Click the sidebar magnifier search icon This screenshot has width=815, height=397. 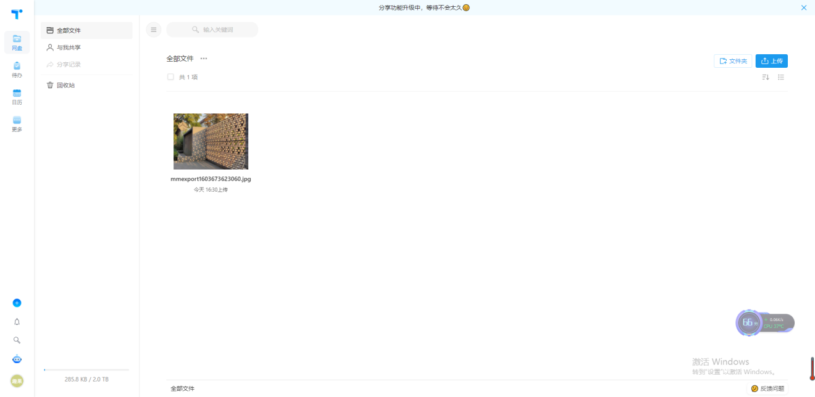tap(17, 340)
